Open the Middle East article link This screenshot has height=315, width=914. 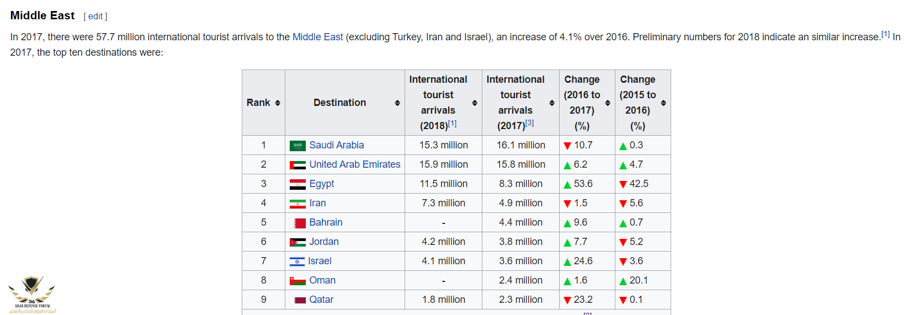click(x=317, y=37)
